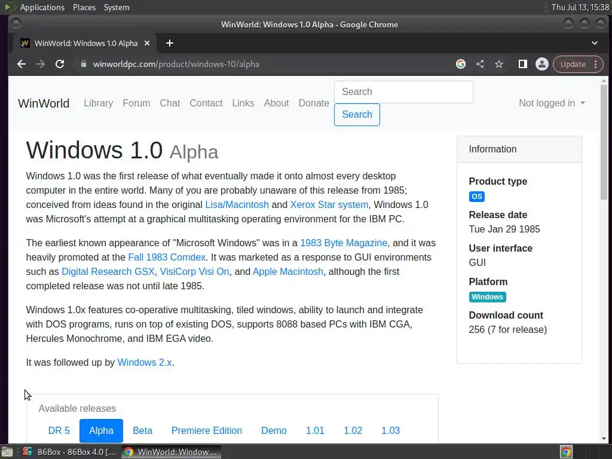Click the page vertical scrollbar thumb
This screenshot has width=612, height=459.
point(604,142)
